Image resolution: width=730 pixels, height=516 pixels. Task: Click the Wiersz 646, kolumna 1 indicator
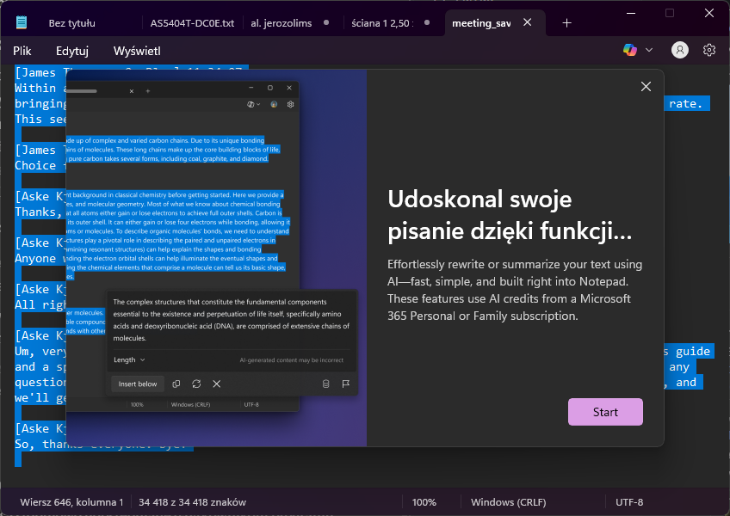coord(72,501)
